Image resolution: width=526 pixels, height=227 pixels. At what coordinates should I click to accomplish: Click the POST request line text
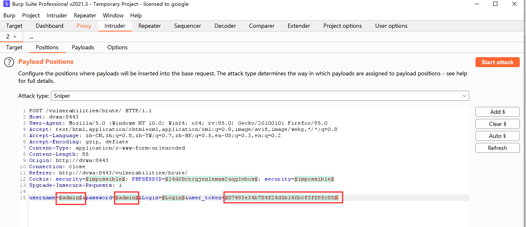pyautogui.click(x=90, y=111)
